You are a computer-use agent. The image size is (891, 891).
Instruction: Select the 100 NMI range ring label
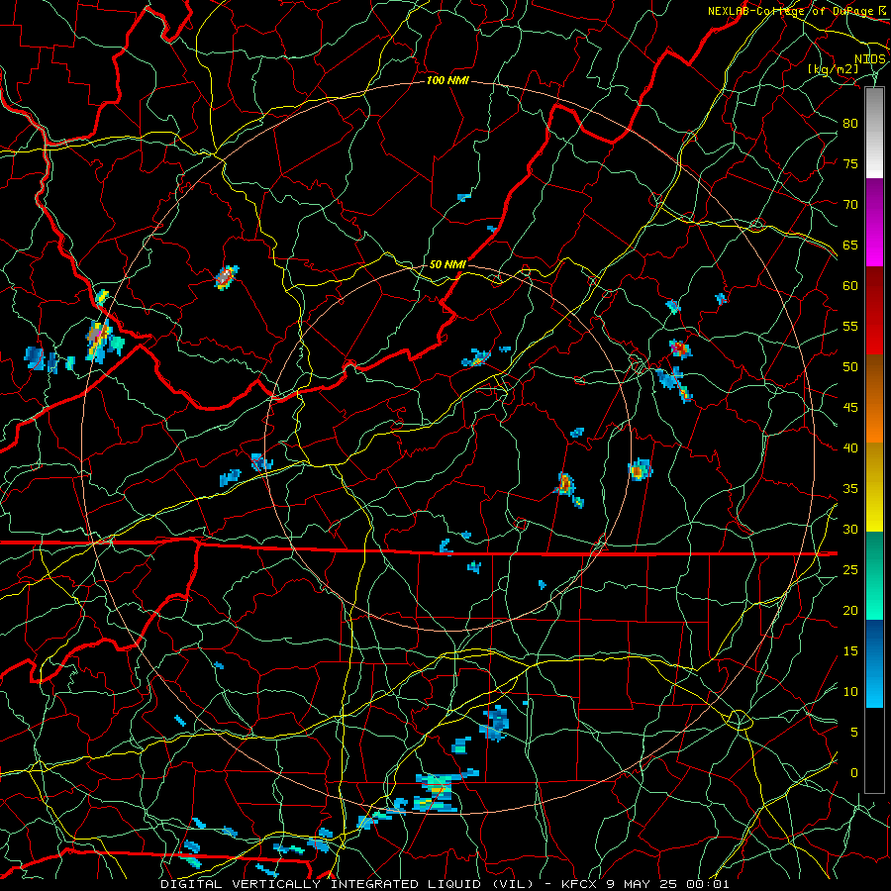[447, 81]
